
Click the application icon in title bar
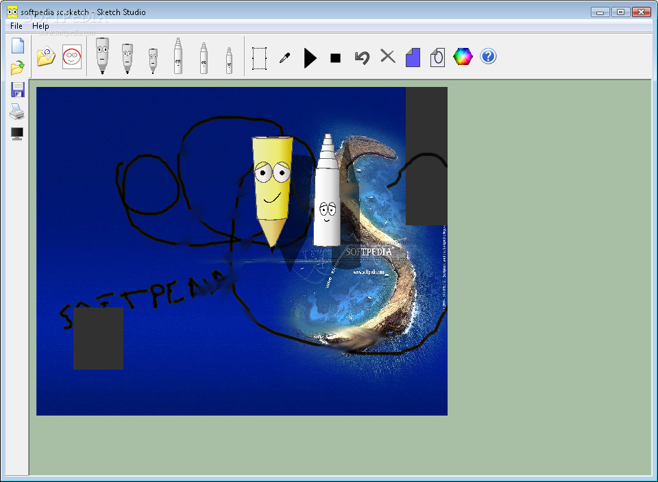12,12
